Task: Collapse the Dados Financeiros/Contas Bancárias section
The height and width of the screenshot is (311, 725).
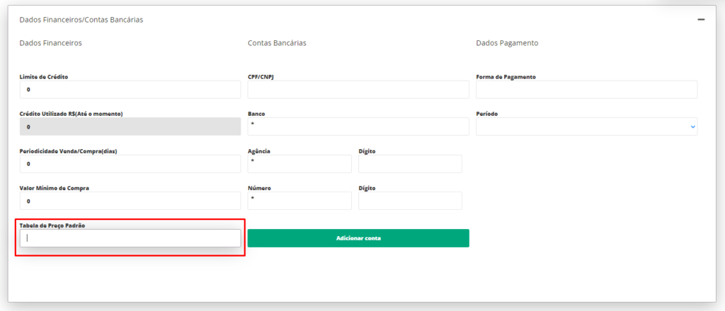Action: tap(701, 20)
